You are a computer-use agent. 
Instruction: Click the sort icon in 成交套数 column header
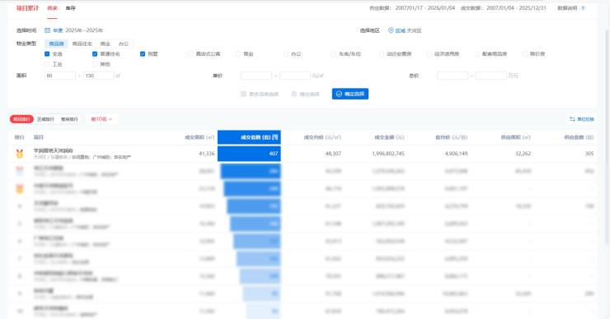pos(275,137)
